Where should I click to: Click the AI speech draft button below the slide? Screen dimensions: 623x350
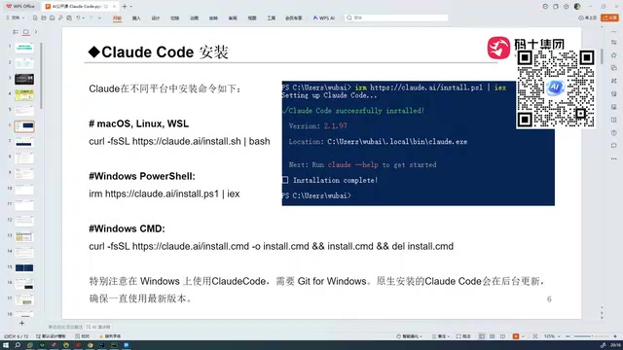point(98,327)
